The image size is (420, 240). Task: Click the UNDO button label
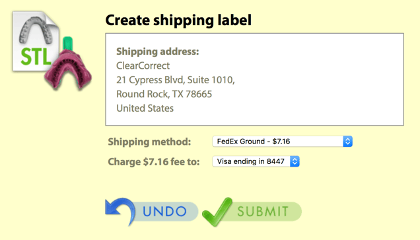164,212
